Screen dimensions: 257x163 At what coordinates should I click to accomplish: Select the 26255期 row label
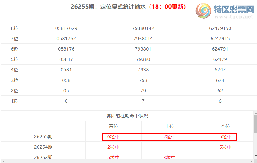point(43,136)
